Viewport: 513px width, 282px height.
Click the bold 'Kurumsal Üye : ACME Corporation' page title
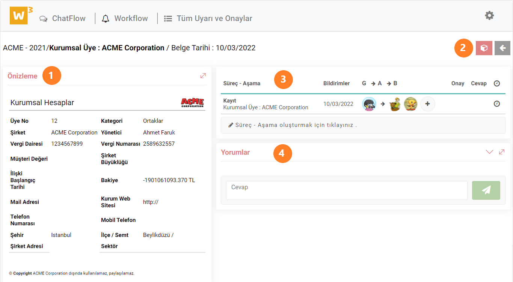[107, 48]
